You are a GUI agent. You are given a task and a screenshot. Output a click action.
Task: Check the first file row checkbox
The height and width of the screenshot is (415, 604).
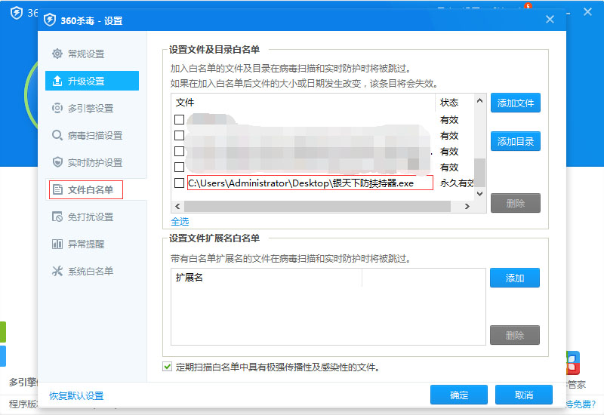coord(180,119)
